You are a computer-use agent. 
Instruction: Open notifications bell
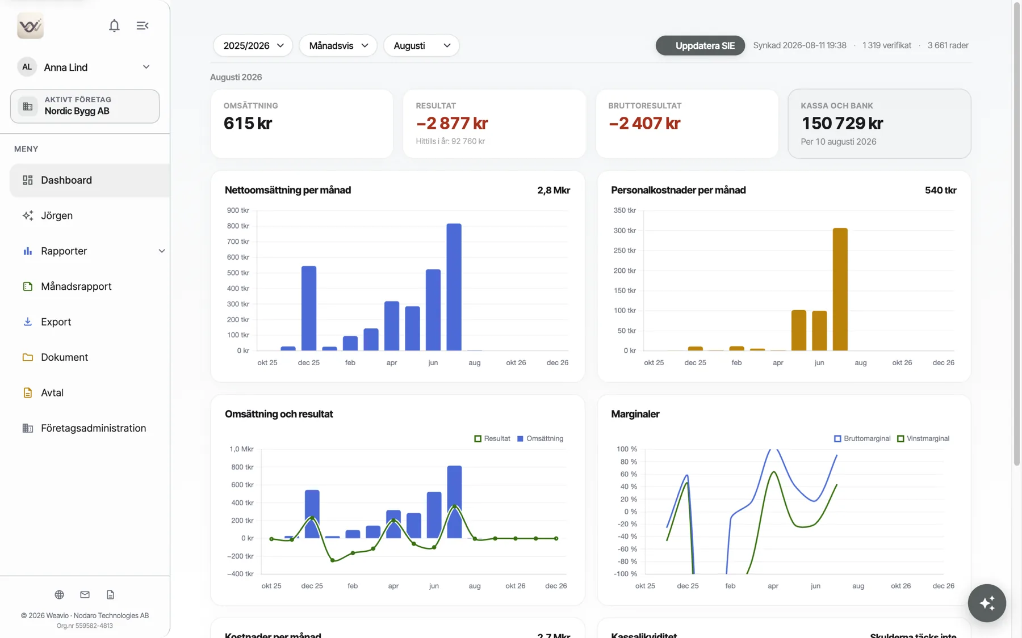114,26
